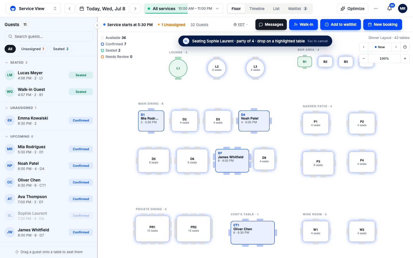Toggle the Available legend checkbox

(102, 38)
